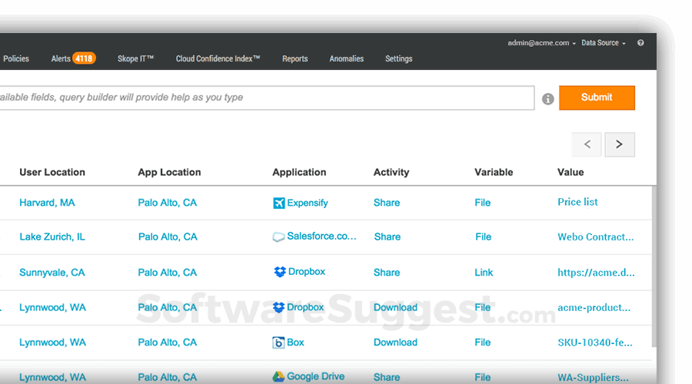
Task: Click File variable in Box row
Action: click(482, 343)
